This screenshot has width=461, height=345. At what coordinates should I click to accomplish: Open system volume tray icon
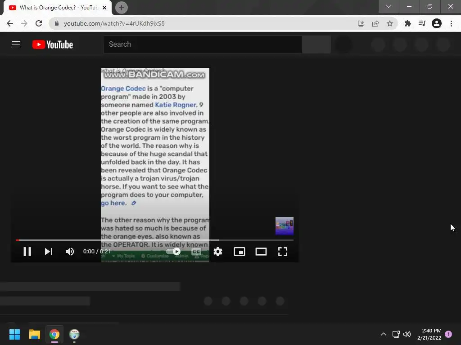click(x=407, y=334)
